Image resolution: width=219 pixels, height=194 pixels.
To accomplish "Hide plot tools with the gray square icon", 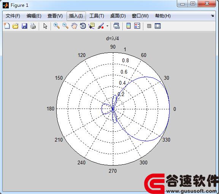I will tap(149, 26).
